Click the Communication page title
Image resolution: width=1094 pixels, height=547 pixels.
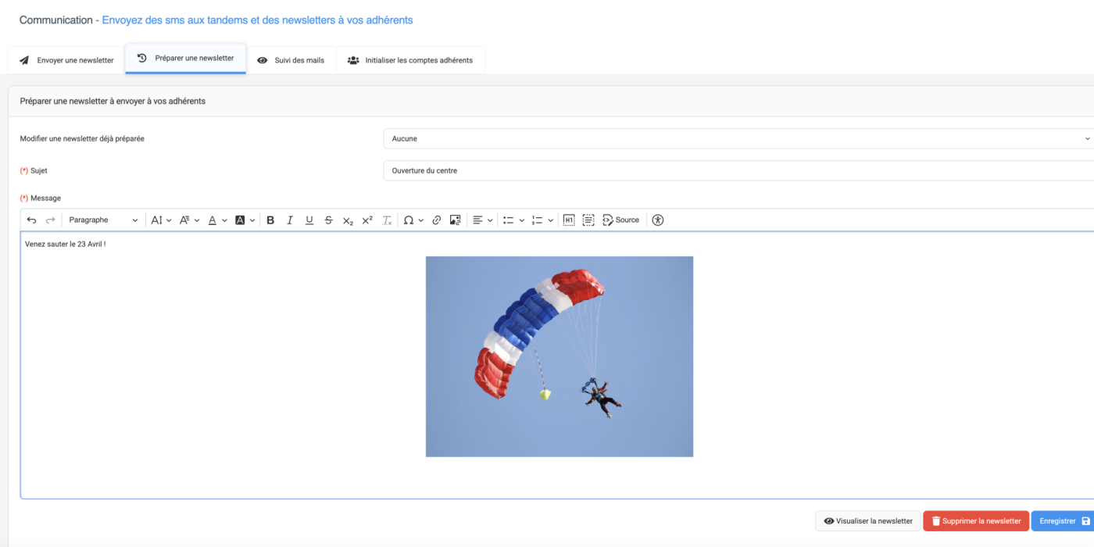pyautogui.click(x=56, y=20)
